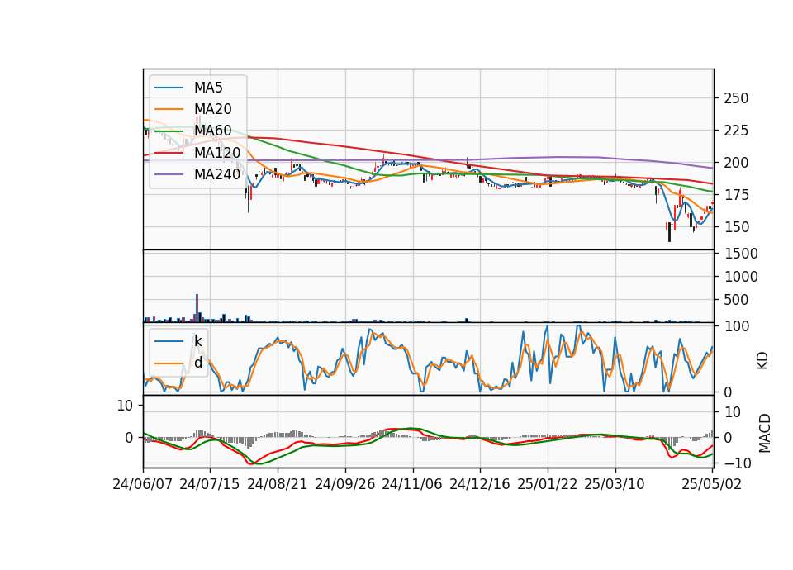Click the MA60 legend label

coord(212,131)
